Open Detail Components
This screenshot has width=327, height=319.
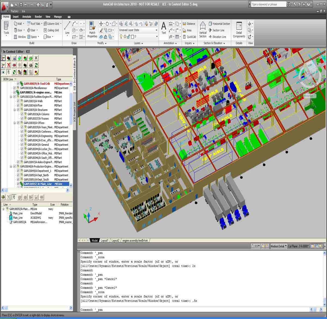[x=239, y=30]
